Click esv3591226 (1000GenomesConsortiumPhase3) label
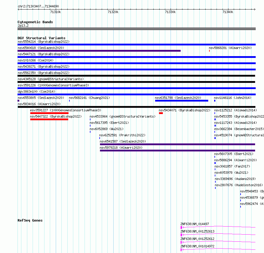The width and height of the screenshot is (264, 253). click(x=53, y=85)
